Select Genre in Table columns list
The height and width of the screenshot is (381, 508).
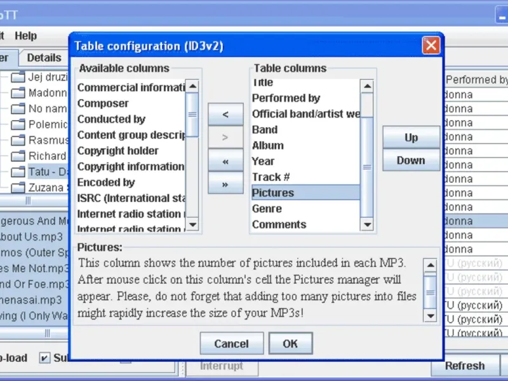pos(267,208)
